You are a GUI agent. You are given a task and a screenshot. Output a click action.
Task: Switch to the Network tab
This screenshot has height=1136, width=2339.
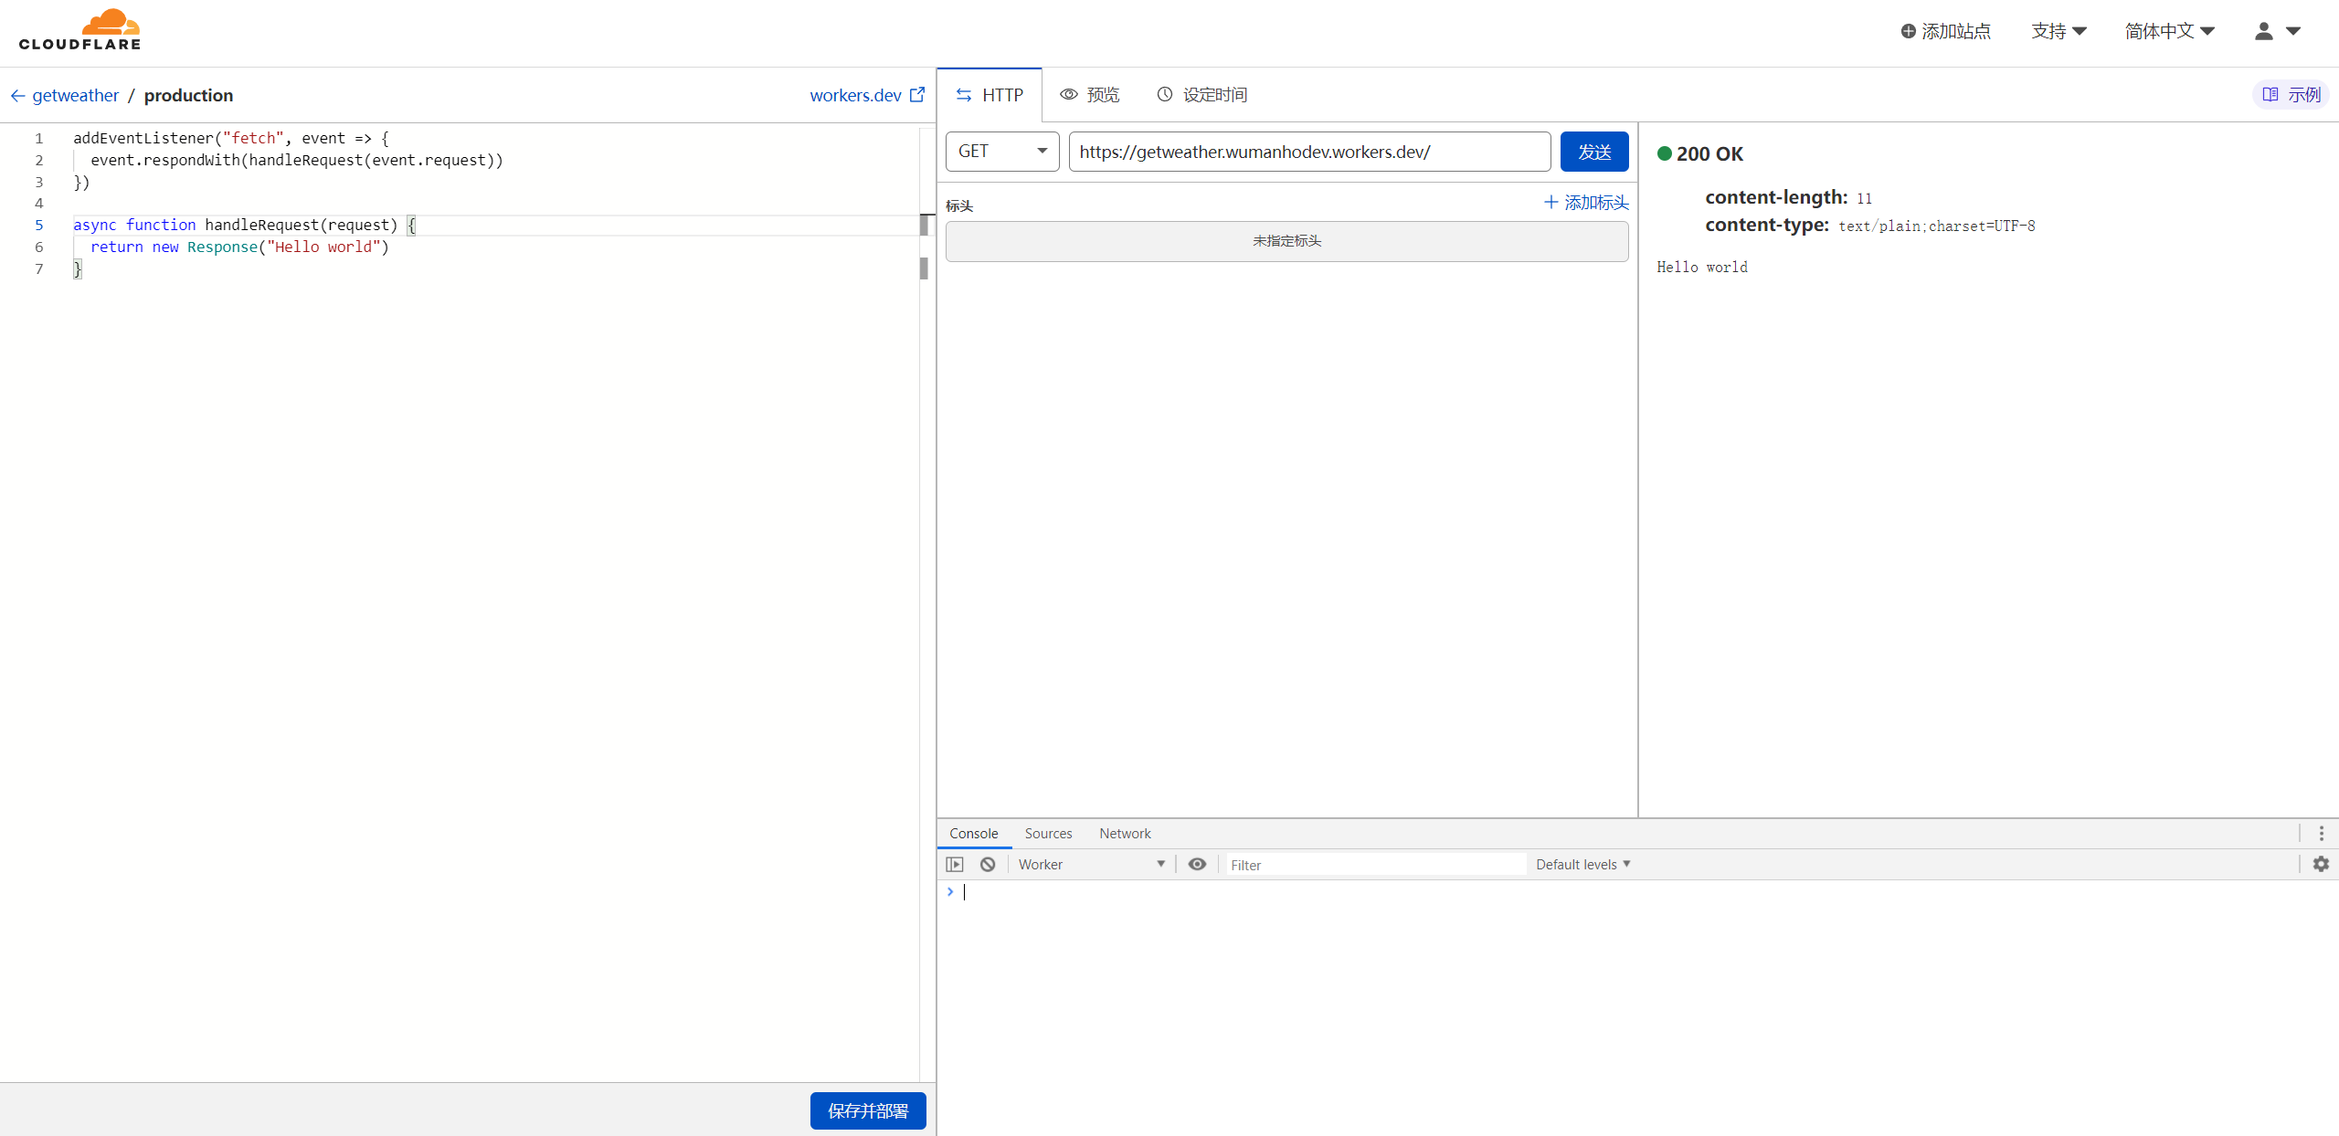(1124, 833)
